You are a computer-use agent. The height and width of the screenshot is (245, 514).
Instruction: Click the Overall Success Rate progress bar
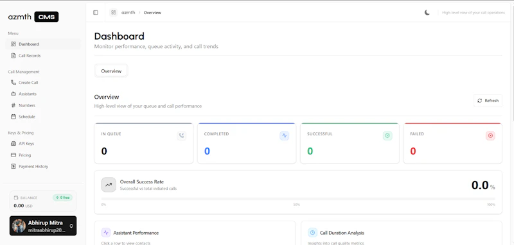click(x=298, y=199)
